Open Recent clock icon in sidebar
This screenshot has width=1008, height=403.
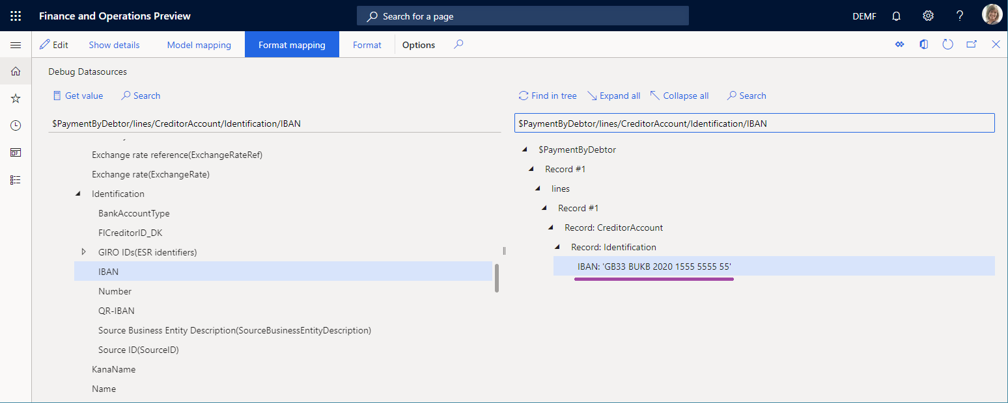pos(16,125)
